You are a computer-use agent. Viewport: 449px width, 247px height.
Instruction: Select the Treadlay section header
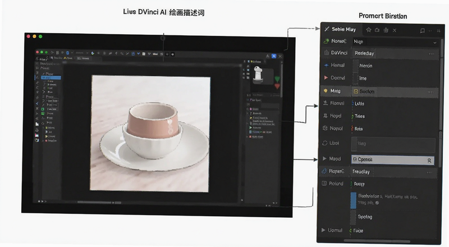coord(394,172)
